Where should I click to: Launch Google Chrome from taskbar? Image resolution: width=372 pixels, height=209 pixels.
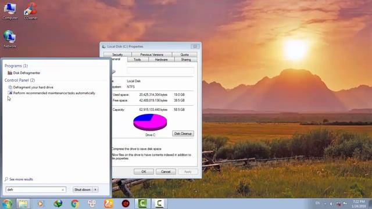coord(75,204)
